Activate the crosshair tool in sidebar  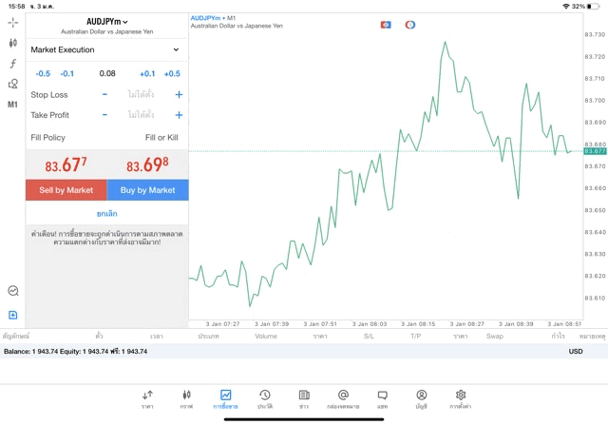pyautogui.click(x=12, y=23)
